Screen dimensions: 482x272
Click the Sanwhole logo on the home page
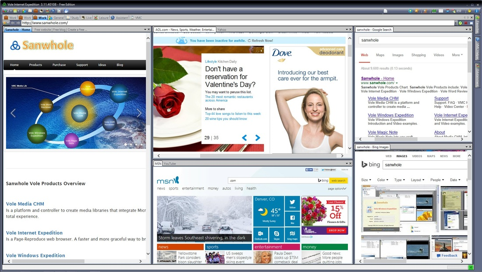point(42,46)
